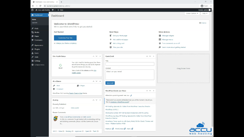
Task: Click the WordPress logo in admin bar
Action: tap(33, 10)
